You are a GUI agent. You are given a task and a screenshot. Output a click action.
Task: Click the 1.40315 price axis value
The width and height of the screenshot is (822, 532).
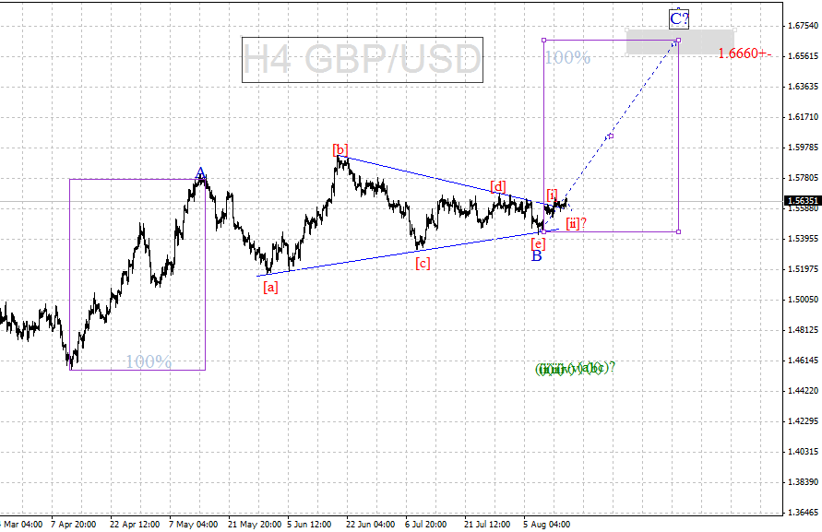coord(804,451)
